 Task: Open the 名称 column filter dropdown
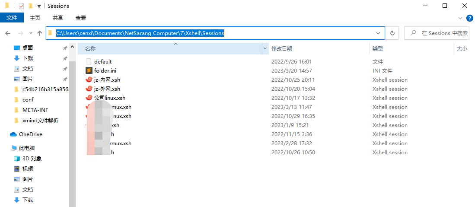tap(265, 48)
